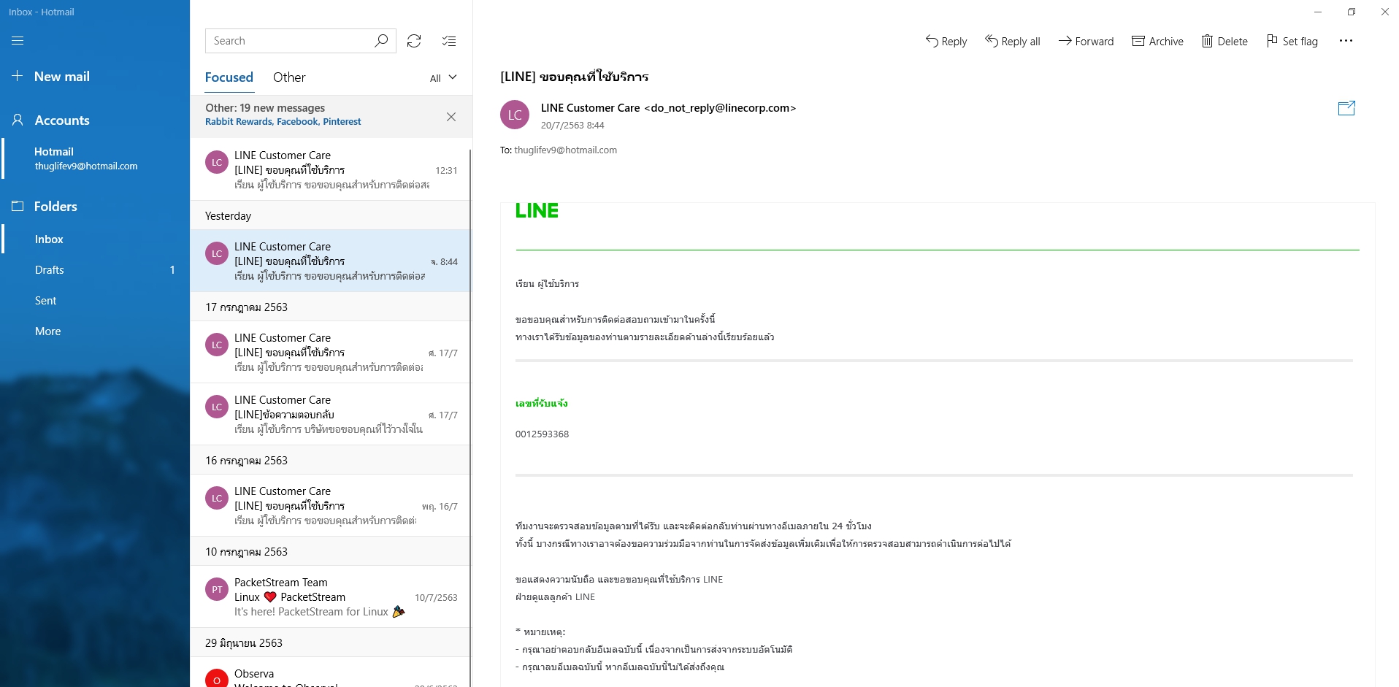Archive the open message

[x=1157, y=42]
